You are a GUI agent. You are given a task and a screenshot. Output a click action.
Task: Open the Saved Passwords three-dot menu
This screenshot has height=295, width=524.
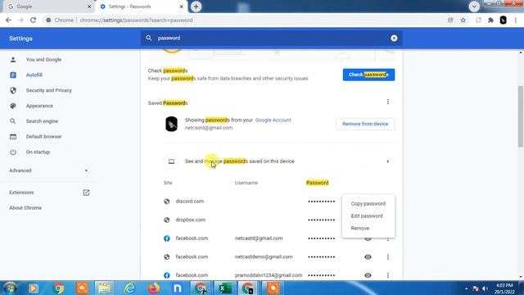387,102
